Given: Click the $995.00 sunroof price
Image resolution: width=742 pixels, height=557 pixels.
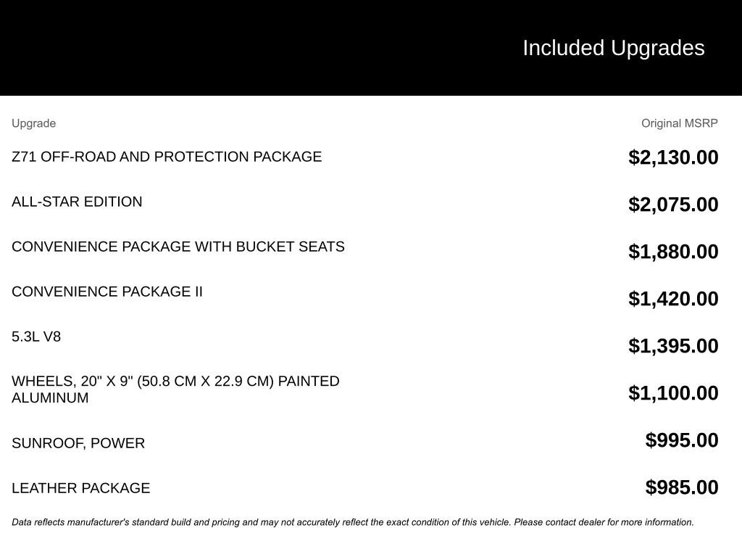Looking at the screenshot, I should (x=682, y=440).
